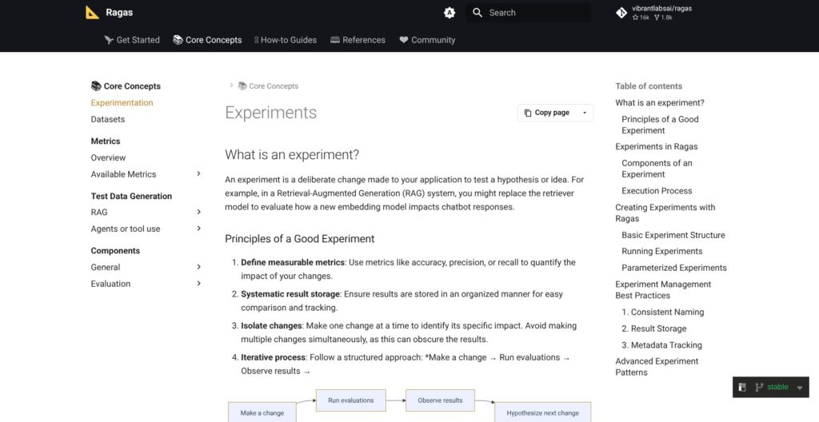The height and width of the screenshot is (422, 819).
Task: Open the Get Started tab
Action: pos(132,40)
